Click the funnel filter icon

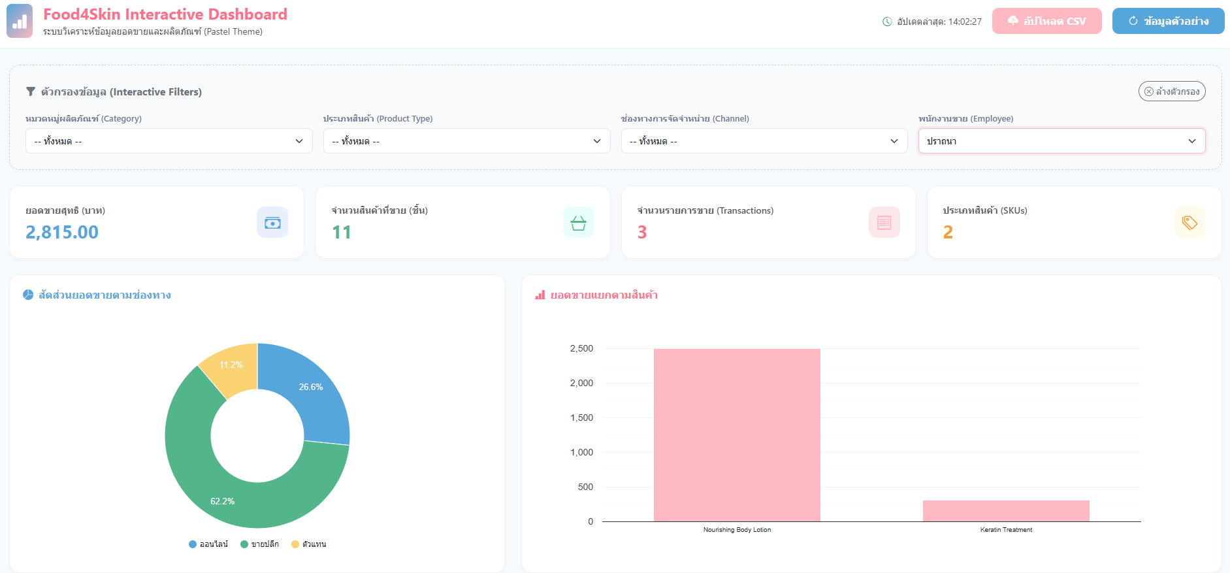(31, 92)
